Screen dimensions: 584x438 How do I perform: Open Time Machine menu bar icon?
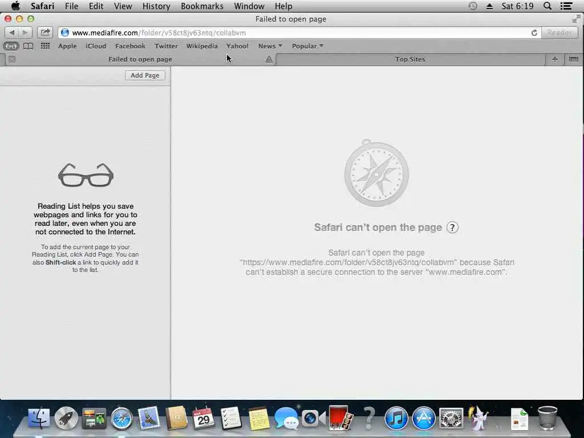pyautogui.click(x=473, y=6)
